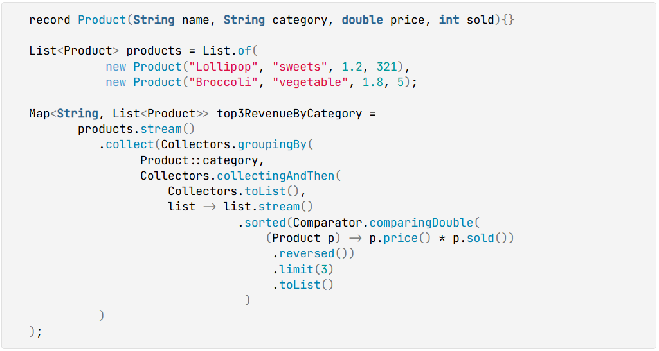Click the List.of method call

coord(227,51)
